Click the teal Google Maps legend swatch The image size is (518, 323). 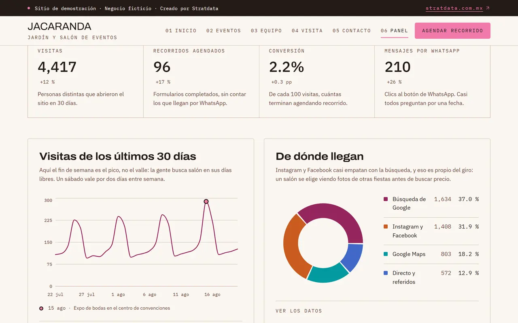point(386,254)
